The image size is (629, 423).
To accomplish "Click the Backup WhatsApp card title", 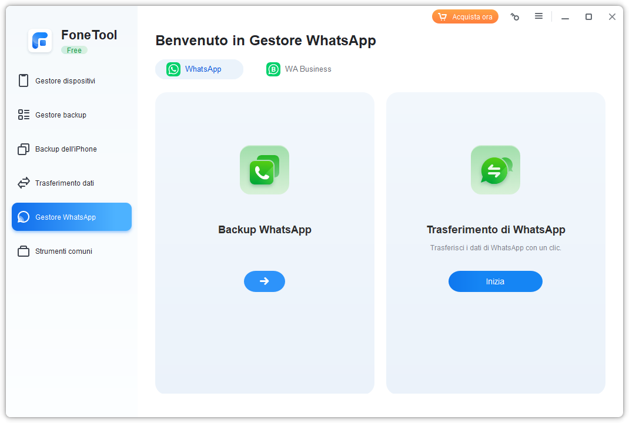I will [x=265, y=230].
